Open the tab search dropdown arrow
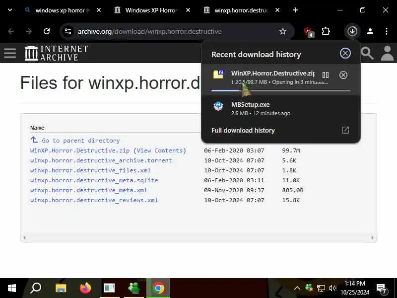Screen dimensions: 397x298 pyautogui.click(x=10, y=10)
